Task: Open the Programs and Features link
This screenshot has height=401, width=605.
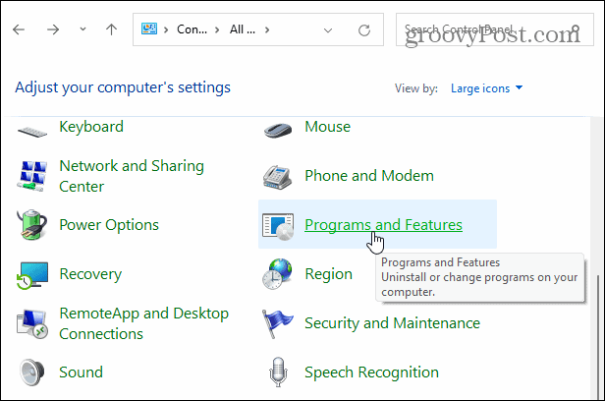Action: (383, 225)
